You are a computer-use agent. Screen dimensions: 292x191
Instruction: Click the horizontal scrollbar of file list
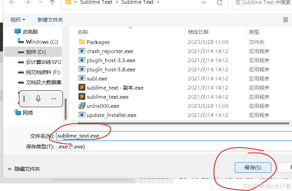tap(183, 123)
